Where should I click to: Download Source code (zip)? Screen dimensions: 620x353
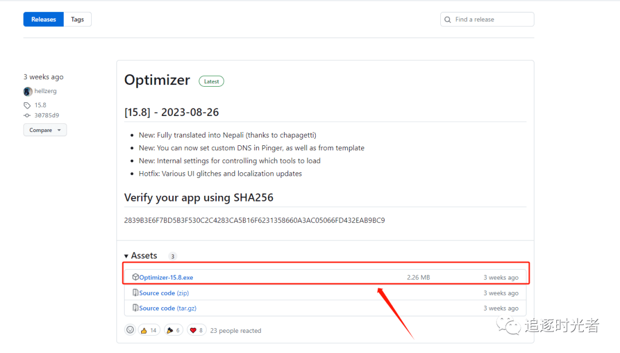point(164,293)
